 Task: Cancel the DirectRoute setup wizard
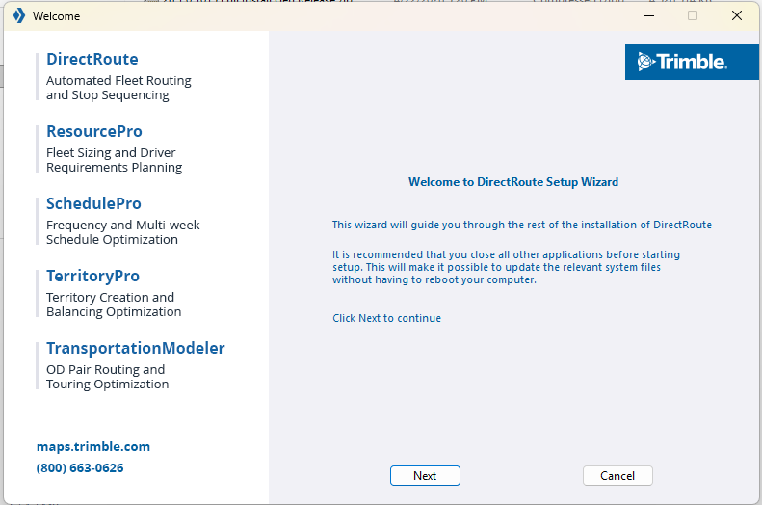(x=617, y=475)
